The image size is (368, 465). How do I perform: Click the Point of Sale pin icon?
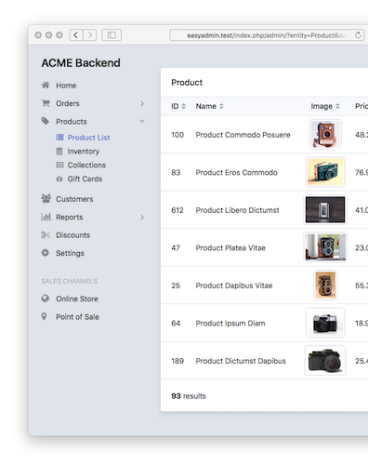pyautogui.click(x=45, y=316)
